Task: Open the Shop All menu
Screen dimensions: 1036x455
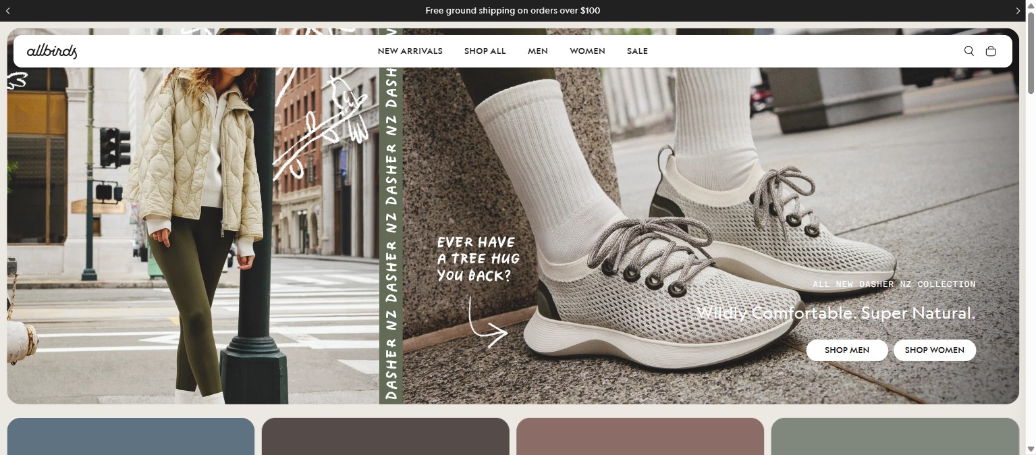Action: click(485, 51)
